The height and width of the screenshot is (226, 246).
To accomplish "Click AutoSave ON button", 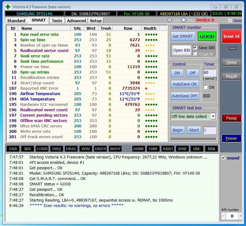I will click(x=185, y=84).
